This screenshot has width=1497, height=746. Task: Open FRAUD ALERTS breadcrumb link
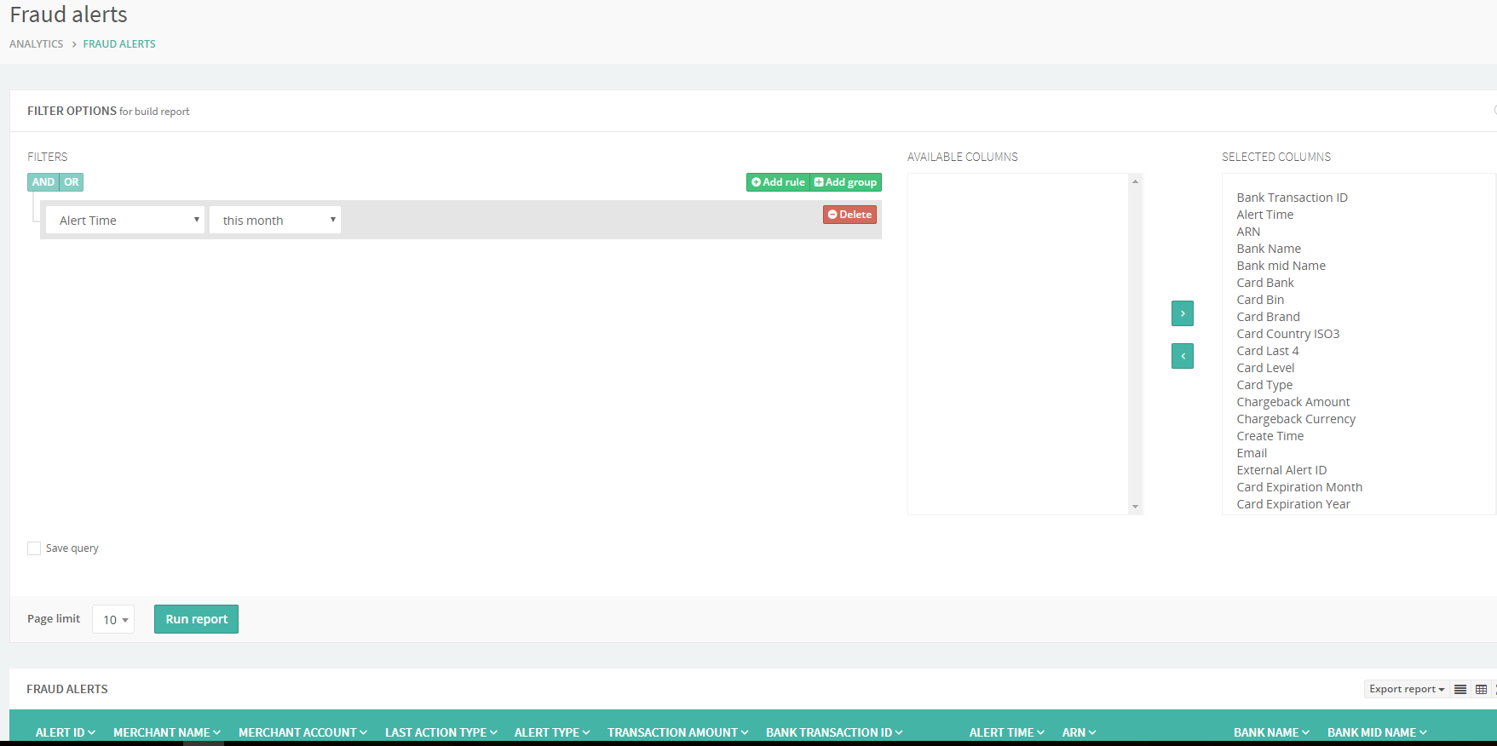[119, 44]
